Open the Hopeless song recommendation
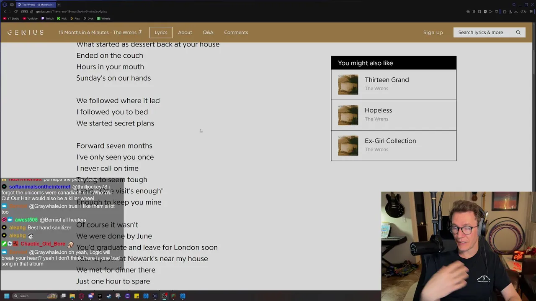Screen dimensions: 536x301 click(394, 115)
